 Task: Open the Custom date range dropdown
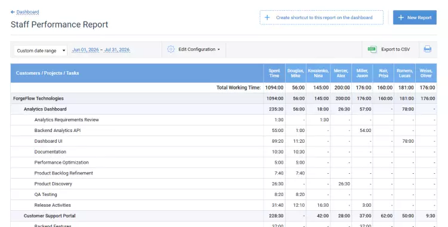point(41,51)
